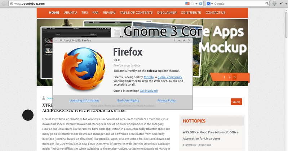
Task: Reload the page with the refresh icon
Action: click(x=201, y=4)
